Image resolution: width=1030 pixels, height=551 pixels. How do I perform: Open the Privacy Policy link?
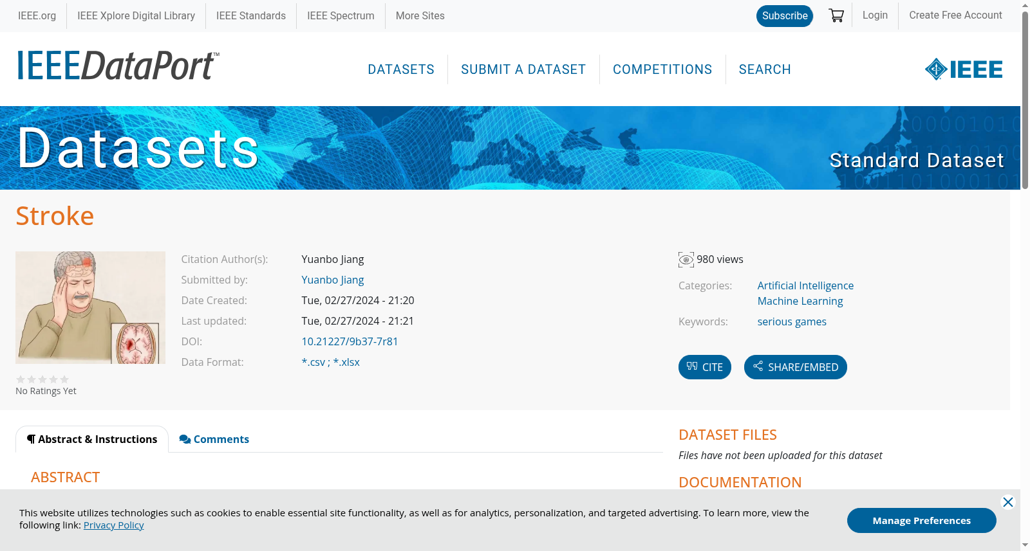click(x=114, y=525)
